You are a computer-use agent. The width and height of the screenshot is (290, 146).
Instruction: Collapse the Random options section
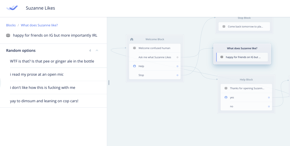97,51
